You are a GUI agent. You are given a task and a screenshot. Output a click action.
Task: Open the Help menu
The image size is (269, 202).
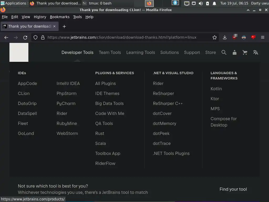(x=89, y=17)
